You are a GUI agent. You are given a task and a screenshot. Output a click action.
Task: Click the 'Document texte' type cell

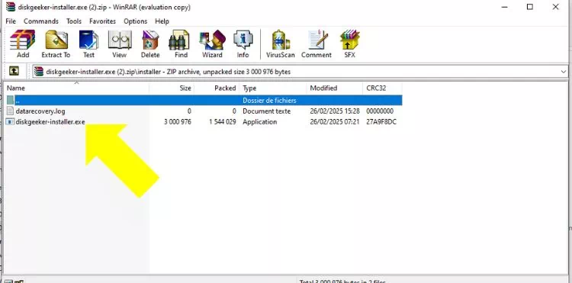point(267,111)
